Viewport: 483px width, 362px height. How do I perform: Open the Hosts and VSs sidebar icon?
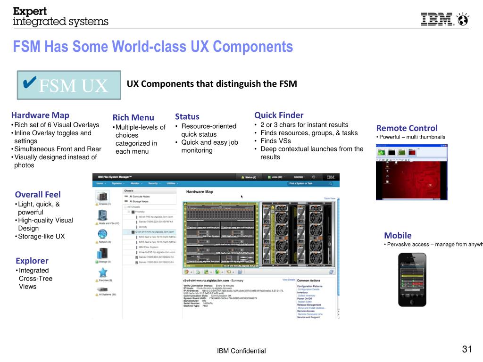click(102, 215)
